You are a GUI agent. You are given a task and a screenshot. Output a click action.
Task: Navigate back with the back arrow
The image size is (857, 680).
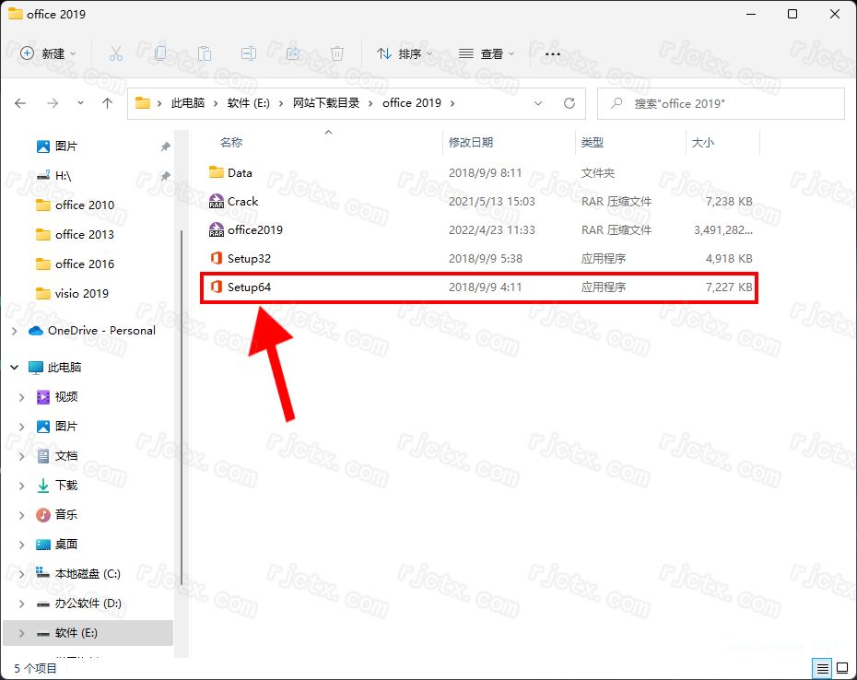click(x=20, y=103)
